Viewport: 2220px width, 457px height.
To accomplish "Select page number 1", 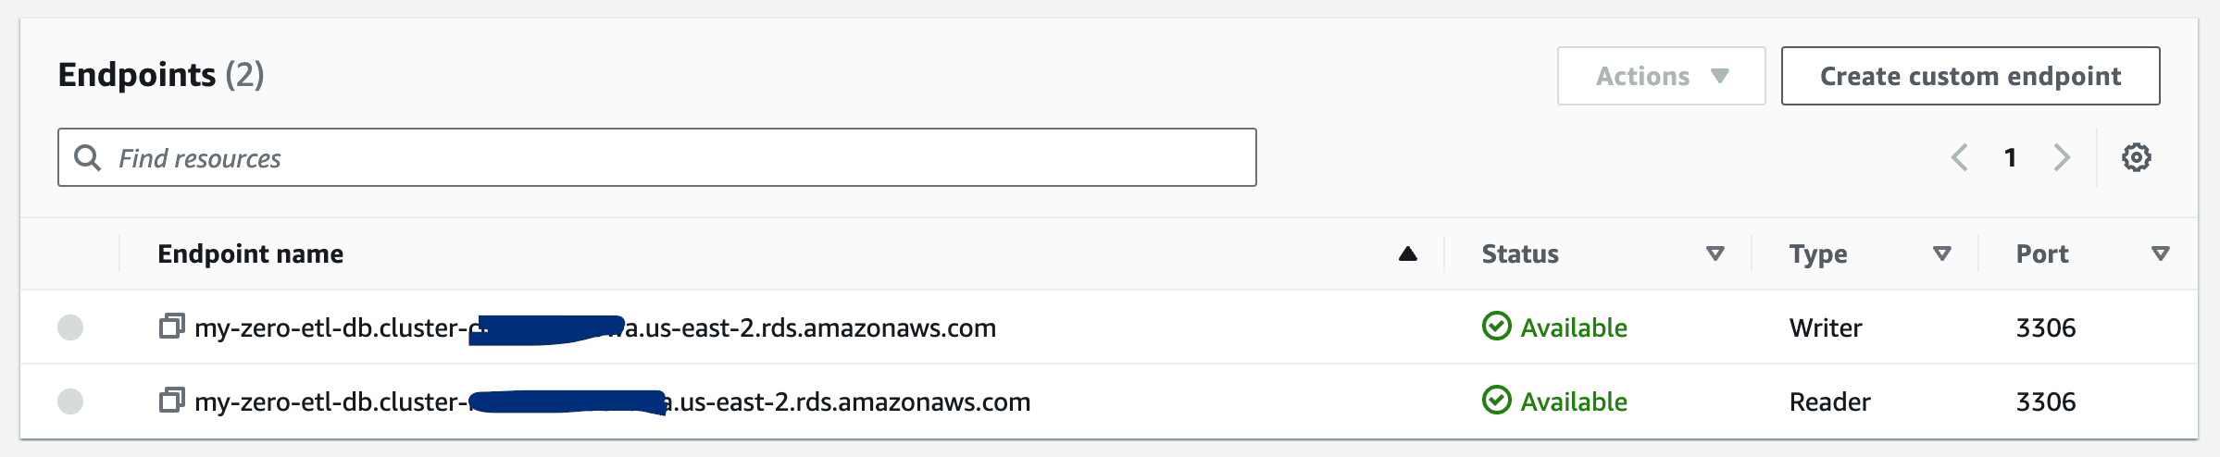I will 2010,157.
